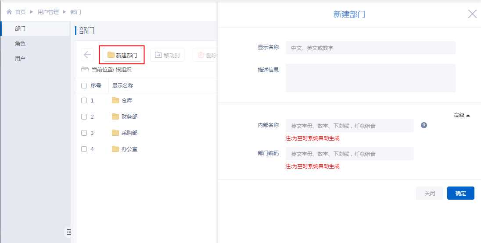Viewport: 481px width, 243px height.
Task: Check the checkbox for row 1 仓库
Action: pyautogui.click(x=84, y=101)
